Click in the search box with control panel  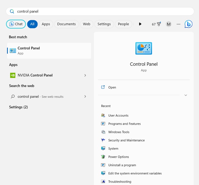[x=100, y=11]
